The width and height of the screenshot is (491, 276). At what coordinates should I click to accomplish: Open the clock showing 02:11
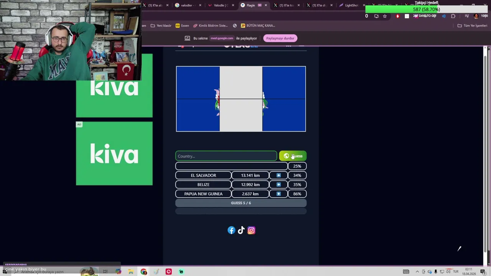pyautogui.click(x=469, y=272)
